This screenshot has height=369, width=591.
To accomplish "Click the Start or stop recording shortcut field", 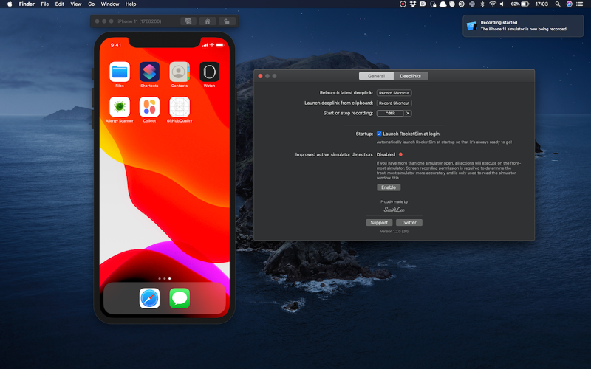I will click(x=390, y=113).
